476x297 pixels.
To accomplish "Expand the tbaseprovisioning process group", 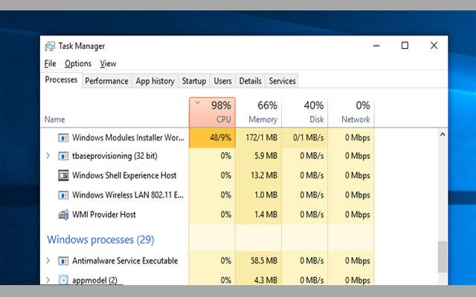I will point(48,157).
